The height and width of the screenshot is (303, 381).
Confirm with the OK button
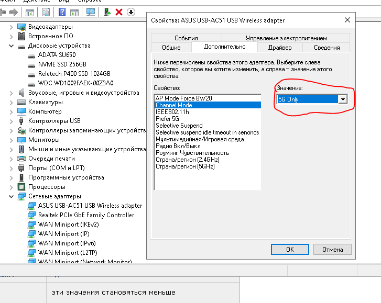[x=290, y=250]
